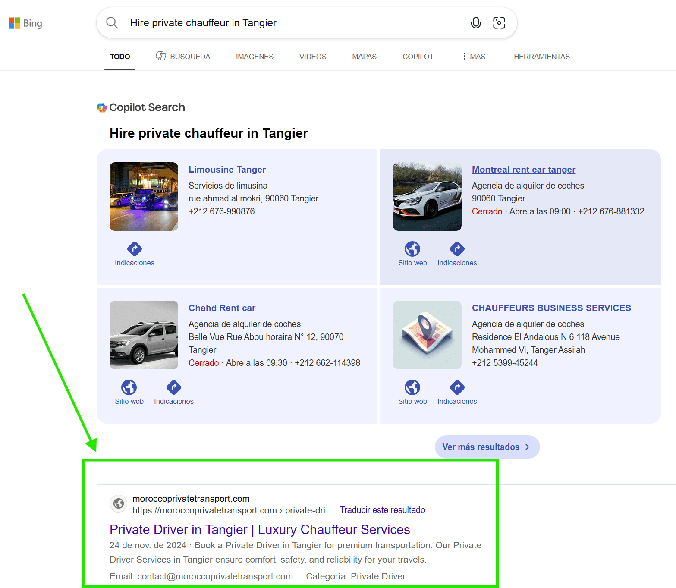Click the Limousine Tanger limo photo
Image resolution: width=676 pixels, height=588 pixels.
144,197
